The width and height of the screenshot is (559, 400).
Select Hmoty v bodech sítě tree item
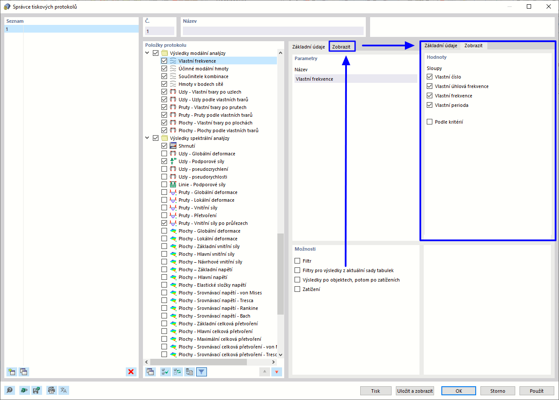[201, 84]
